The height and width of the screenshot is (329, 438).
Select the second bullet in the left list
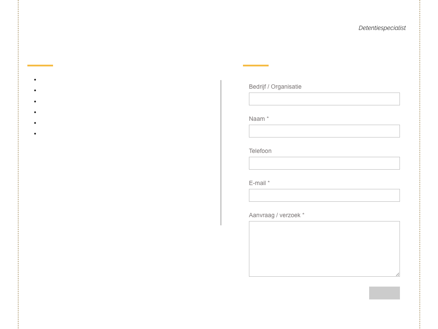pyautogui.click(x=35, y=90)
